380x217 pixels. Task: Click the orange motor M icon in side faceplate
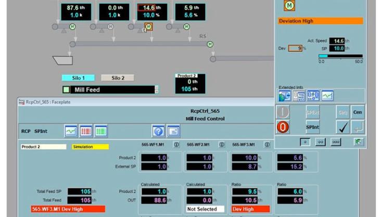coord(289,6)
